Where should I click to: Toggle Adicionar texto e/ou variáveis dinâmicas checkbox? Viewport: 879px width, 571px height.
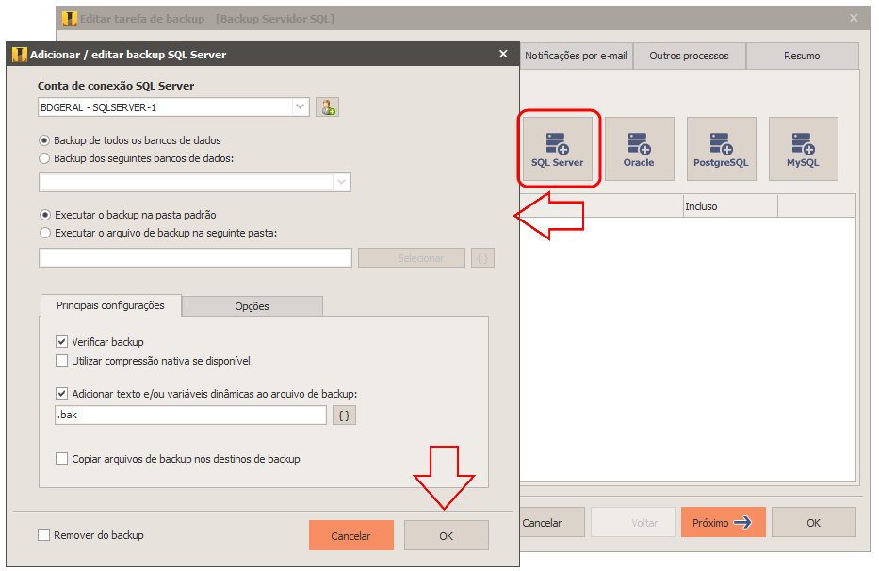click(x=61, y=394)
